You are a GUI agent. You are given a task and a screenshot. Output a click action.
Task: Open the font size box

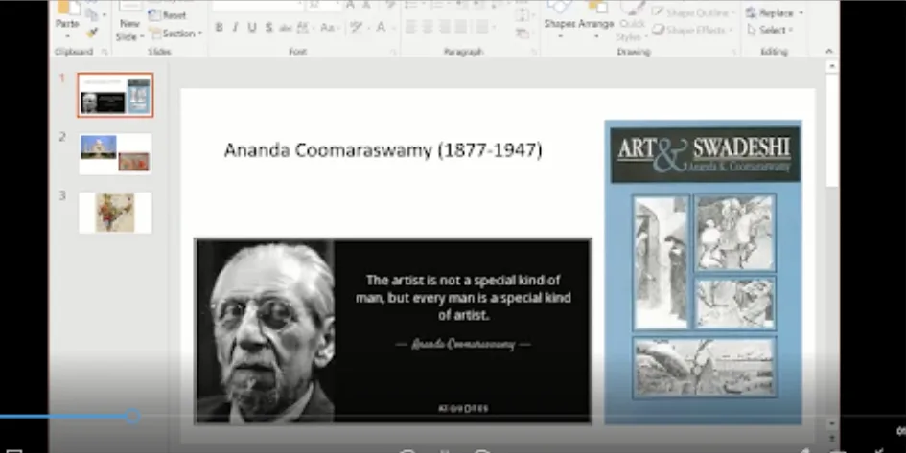(x=324, y=5)
